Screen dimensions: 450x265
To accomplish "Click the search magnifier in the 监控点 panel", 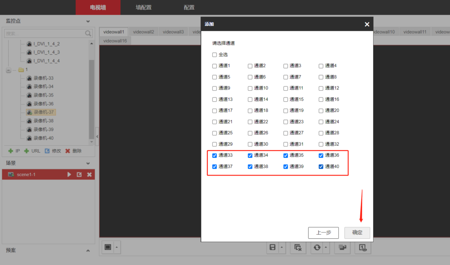I will click(88, 33).
